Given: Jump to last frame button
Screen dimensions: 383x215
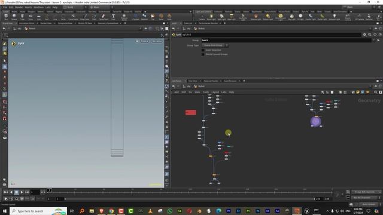Looking at the screenshot, I should tap(28, 192).
